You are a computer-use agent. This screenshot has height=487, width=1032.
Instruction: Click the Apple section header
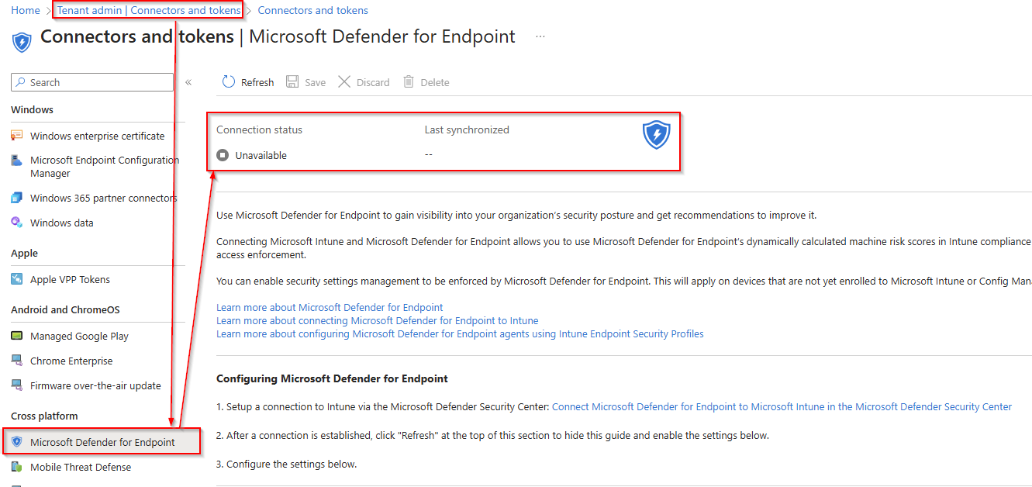[x=24, y=253]
